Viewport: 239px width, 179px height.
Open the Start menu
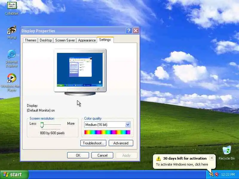(14, 175)
